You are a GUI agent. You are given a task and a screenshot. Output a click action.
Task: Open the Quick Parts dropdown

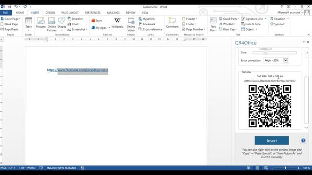(x=229, y=18)
